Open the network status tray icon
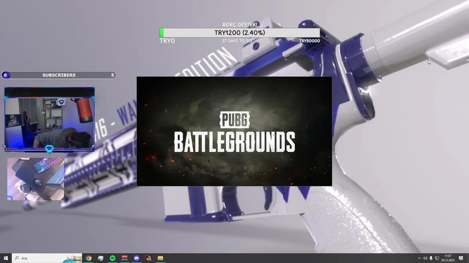 437,258
